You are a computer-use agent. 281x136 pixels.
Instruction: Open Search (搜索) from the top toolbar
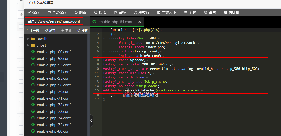[x=100, y=12]
